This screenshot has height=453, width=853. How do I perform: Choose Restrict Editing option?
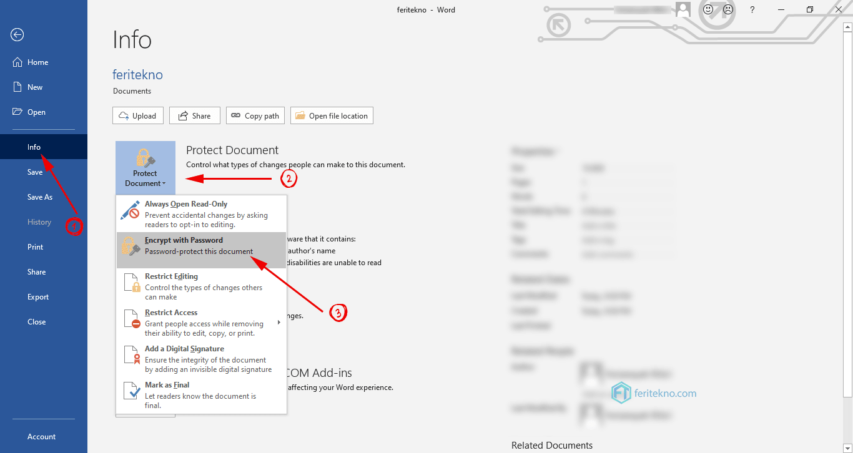202,286
